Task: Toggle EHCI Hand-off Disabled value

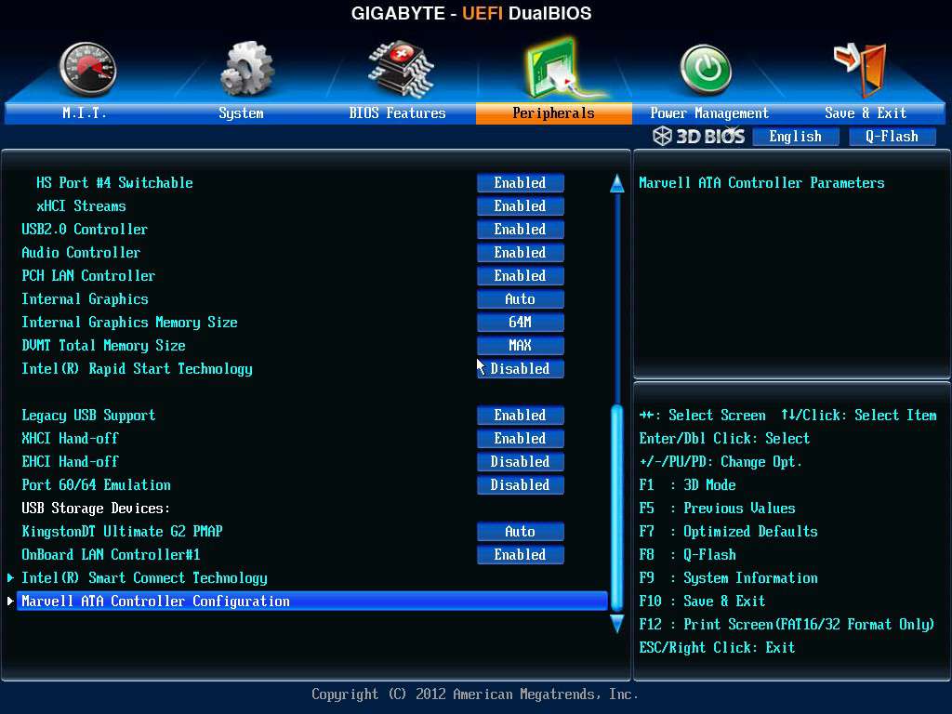Action: pos(521,461)
